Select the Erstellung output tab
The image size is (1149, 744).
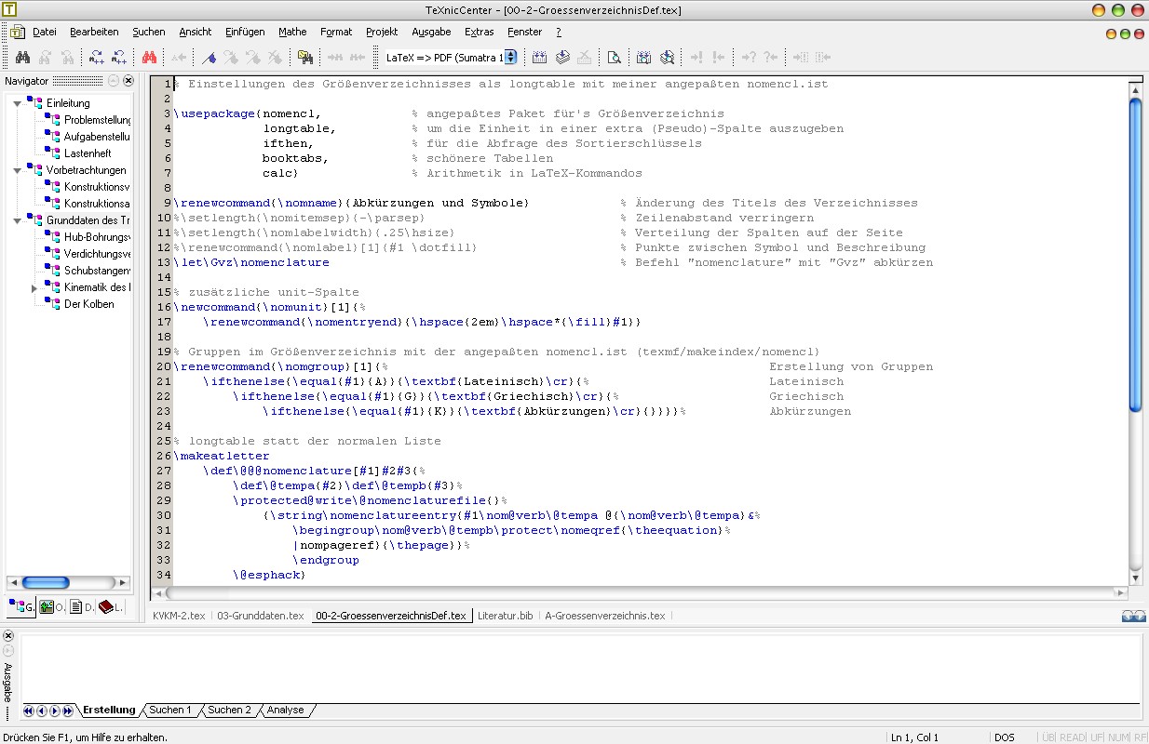pos(109,711)
